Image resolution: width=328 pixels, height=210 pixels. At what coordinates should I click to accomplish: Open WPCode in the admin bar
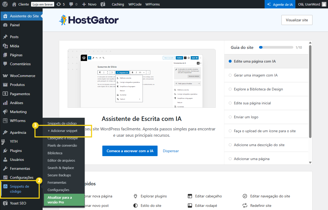click(135, 4)
